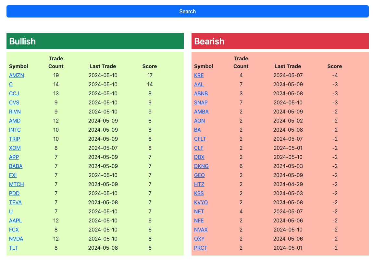
Task: Open the AMD symbol link
Action: click(x=15, y=121)
